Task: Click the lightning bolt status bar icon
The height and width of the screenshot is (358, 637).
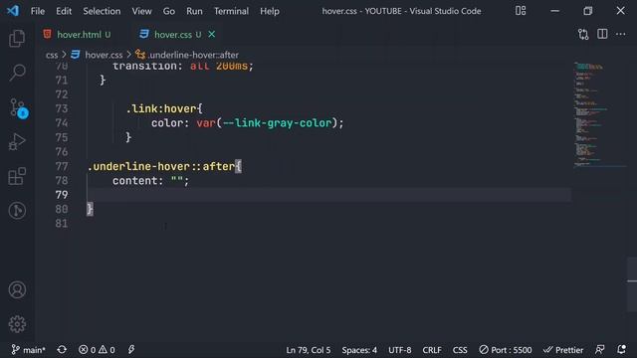Action: (131, 349)
